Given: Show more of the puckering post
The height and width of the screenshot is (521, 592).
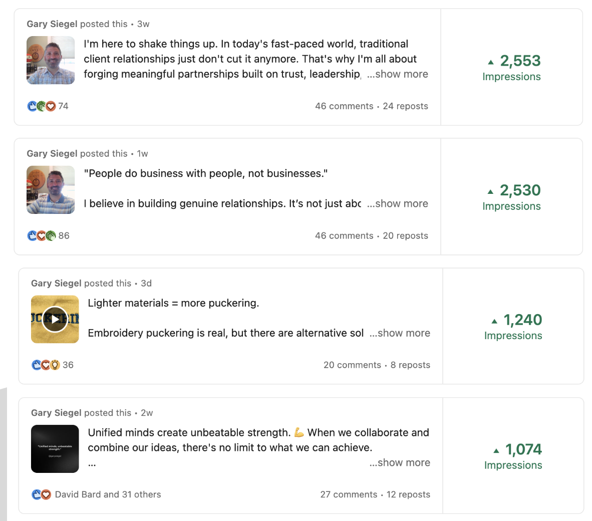Looking at the screenshot, I should [x=400, y=333].
